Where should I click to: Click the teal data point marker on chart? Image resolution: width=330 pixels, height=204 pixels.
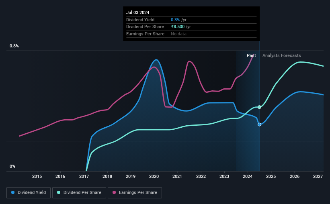pos(259,107)
